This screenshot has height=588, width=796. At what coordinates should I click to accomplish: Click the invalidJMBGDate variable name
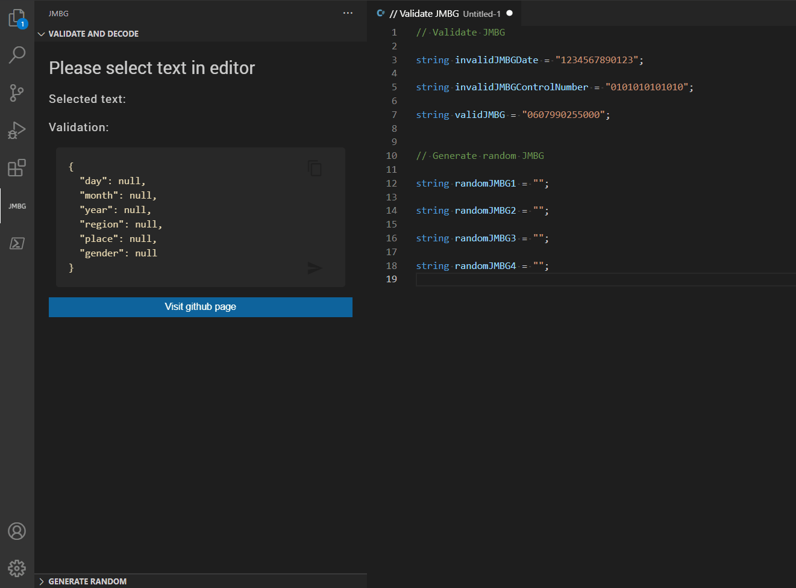tap(497, 60)
